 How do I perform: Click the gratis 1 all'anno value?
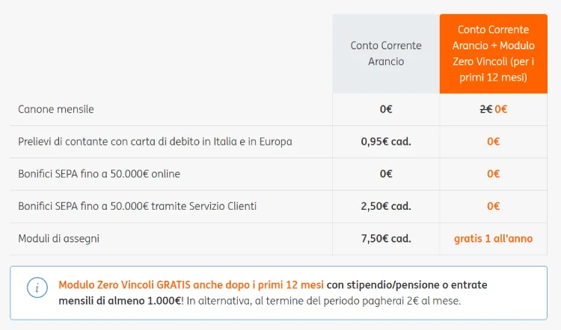[x=493, y=239]
